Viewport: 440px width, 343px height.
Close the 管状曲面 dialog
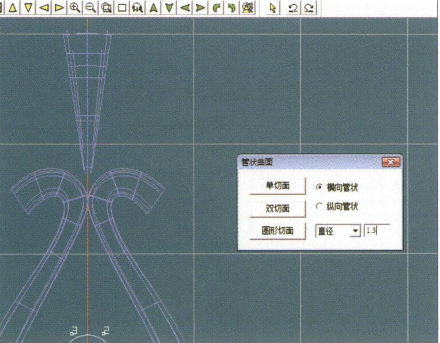coord(391,162)
